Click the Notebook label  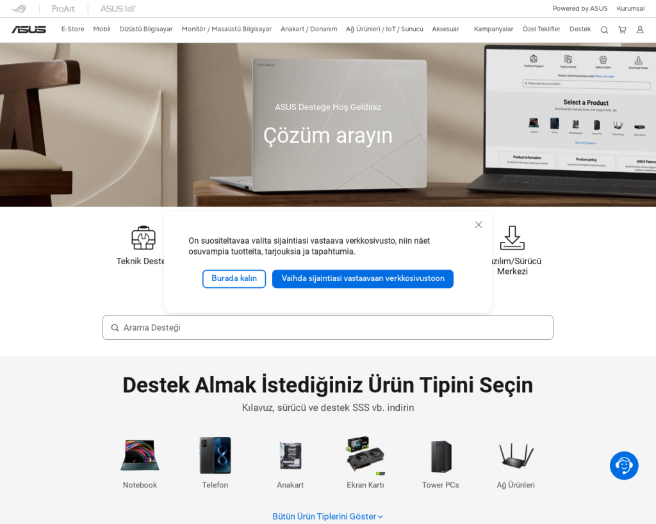[x=140, y=485]
